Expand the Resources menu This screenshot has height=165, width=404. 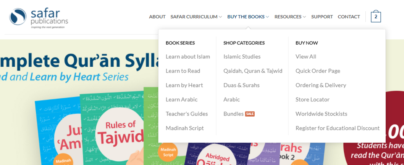click(x=290, y=17)
